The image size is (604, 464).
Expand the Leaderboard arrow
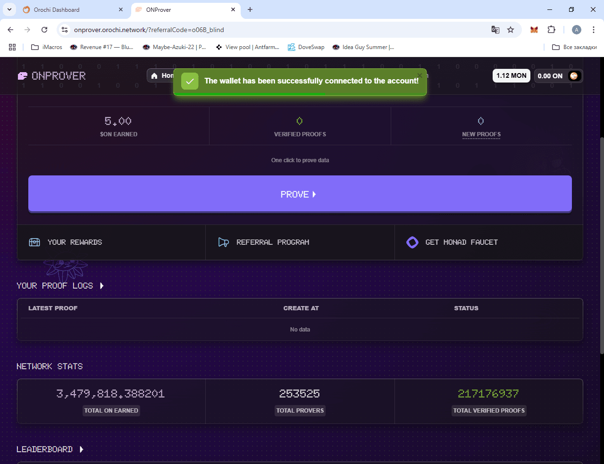[x=81, y=449]
